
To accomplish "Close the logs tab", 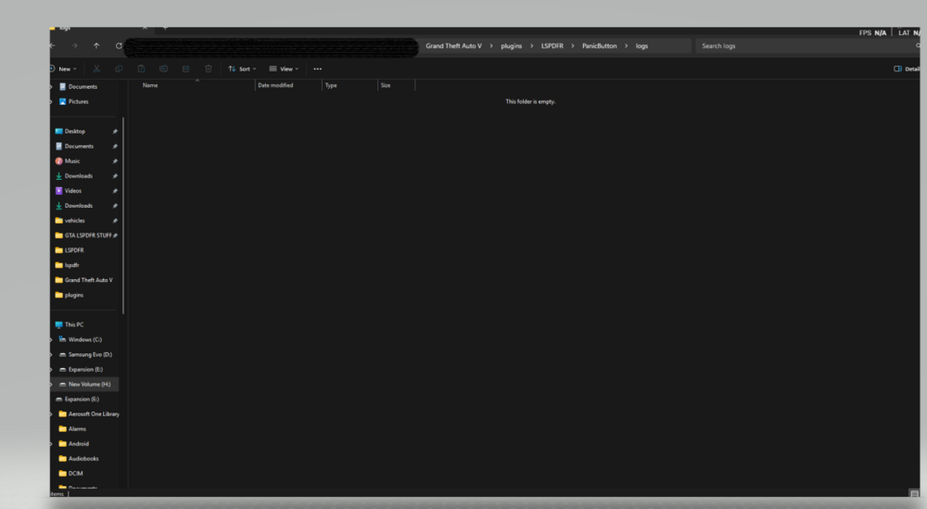I will coord(145,28).
